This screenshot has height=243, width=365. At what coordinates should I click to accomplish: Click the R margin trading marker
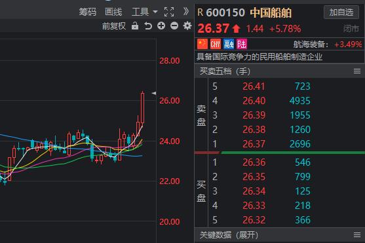coord(200,12)
